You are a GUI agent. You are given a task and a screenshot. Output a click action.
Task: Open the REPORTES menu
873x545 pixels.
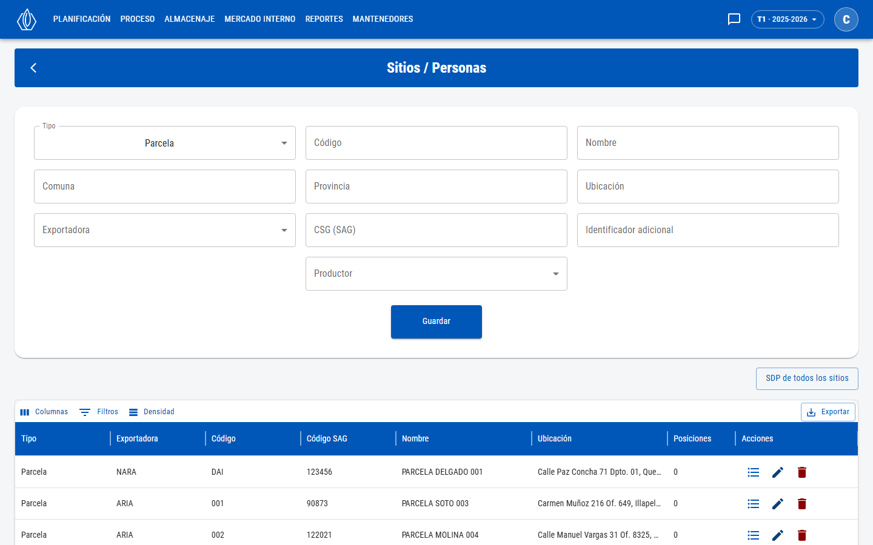point(324,19)
